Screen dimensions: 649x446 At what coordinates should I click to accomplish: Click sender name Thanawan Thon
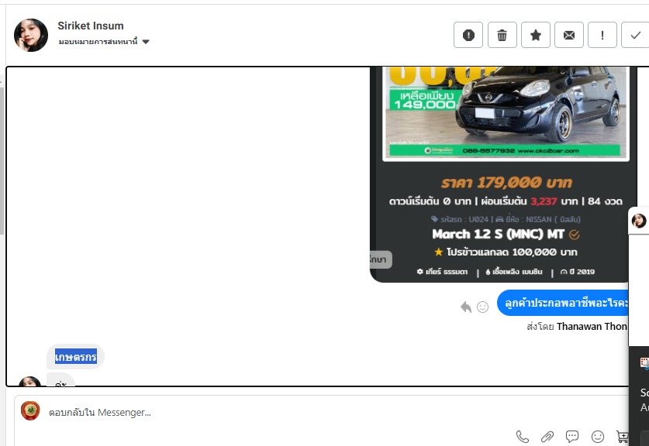tap(592, 327)
